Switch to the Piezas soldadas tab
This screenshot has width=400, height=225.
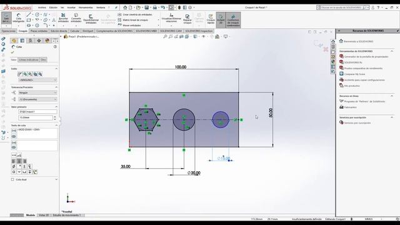(39, 31)
